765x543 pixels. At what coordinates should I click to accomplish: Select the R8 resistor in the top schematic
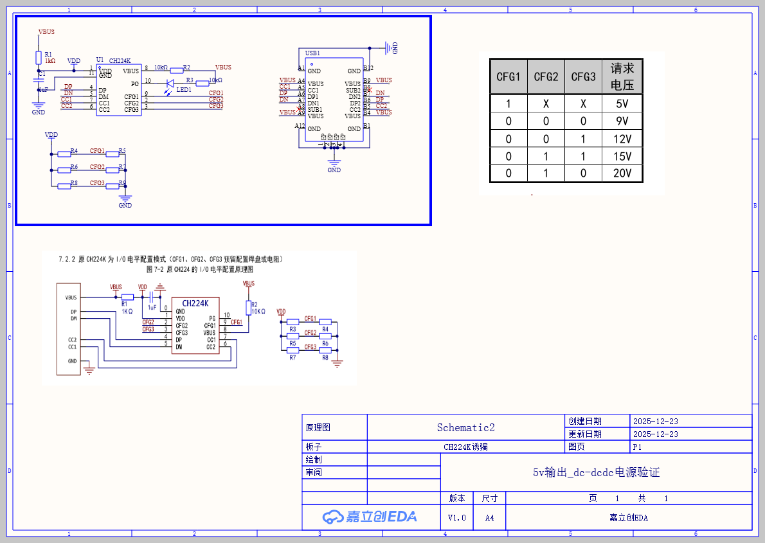tap(64, 186)
